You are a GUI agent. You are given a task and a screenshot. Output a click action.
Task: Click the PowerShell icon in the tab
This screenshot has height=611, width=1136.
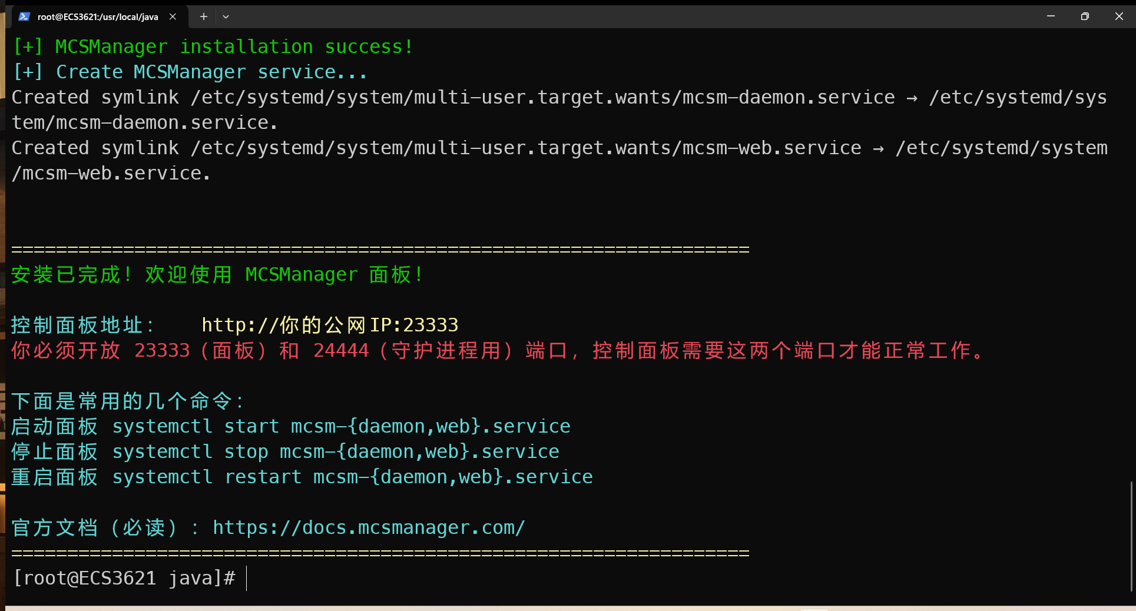24,16
